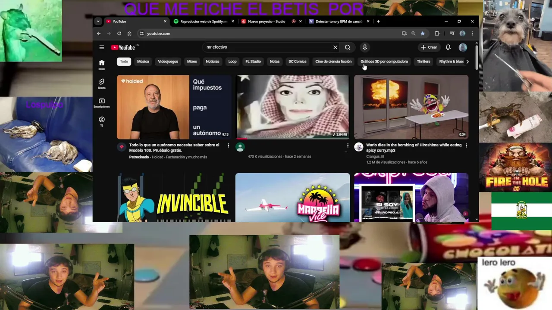Open a new browser tab with plus

[x=378, y=22]
